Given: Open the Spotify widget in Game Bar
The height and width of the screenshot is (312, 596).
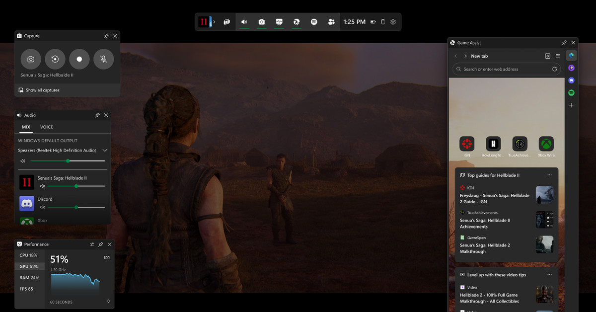Looking at the screenshot, I should [x=314, y=22].
